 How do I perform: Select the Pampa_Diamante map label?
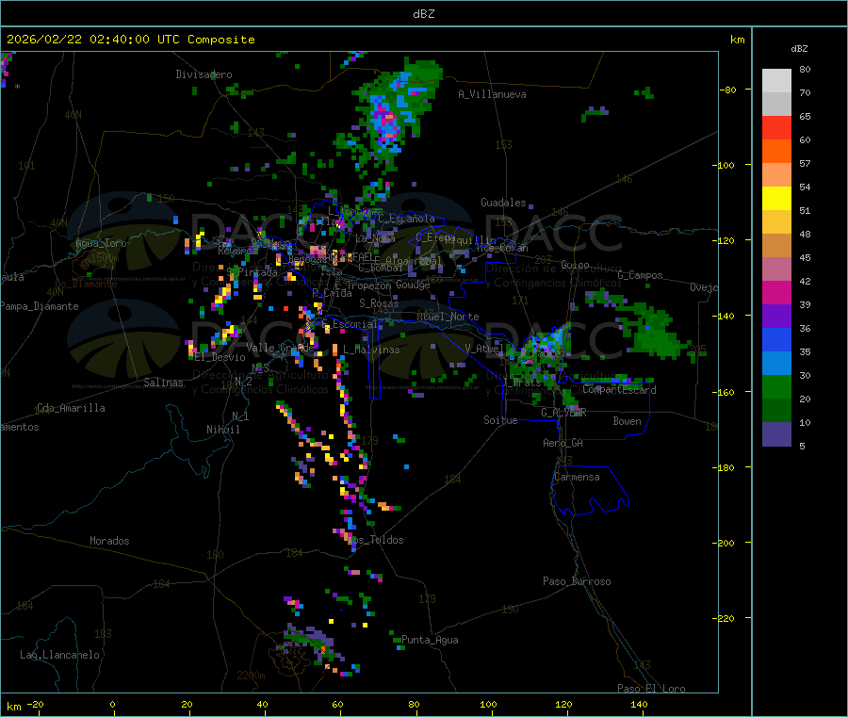coord(39,306)
